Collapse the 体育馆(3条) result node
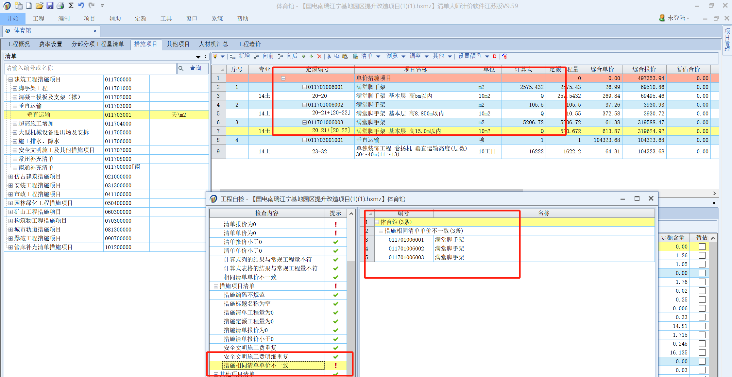The width and height of the screenshot is (732, 377). [377, 222]
